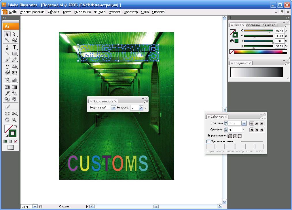Open status bar Открыть popup arrow

point(87,207)
